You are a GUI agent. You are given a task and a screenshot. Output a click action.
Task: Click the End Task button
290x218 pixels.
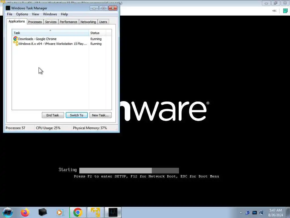[53, 115]
